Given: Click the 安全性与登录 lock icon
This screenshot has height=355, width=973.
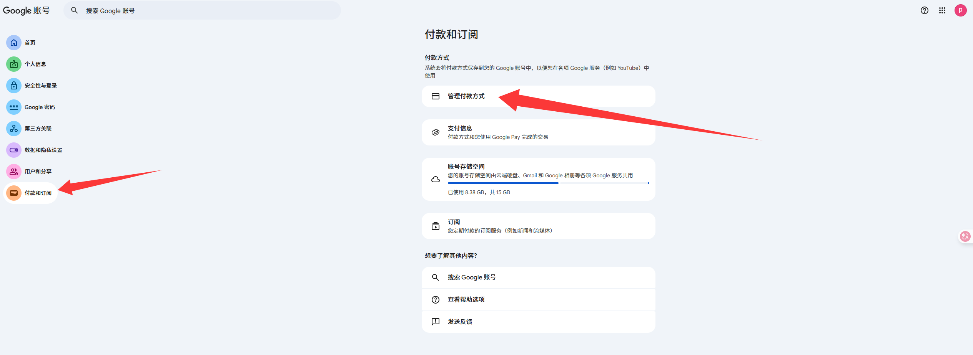Looking at the screenshot, I should [14, 86].
